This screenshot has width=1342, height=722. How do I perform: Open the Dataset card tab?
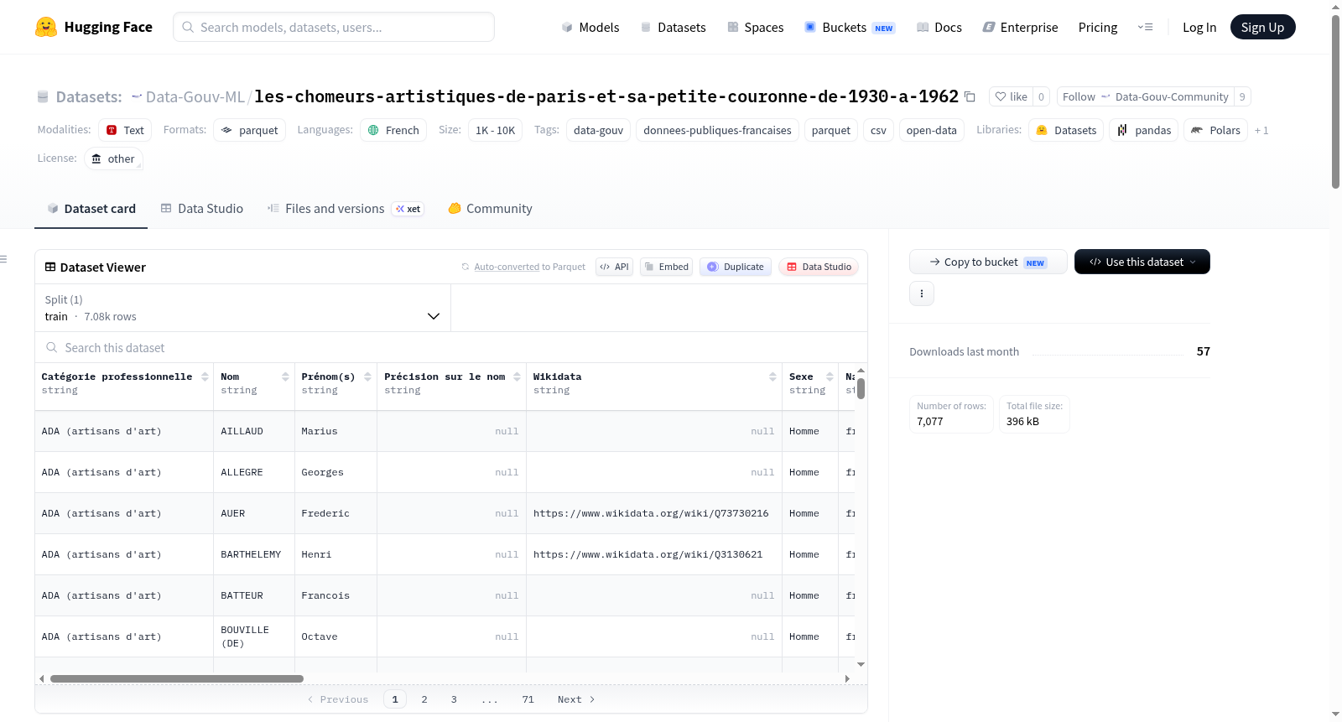[x=91, y=208]
